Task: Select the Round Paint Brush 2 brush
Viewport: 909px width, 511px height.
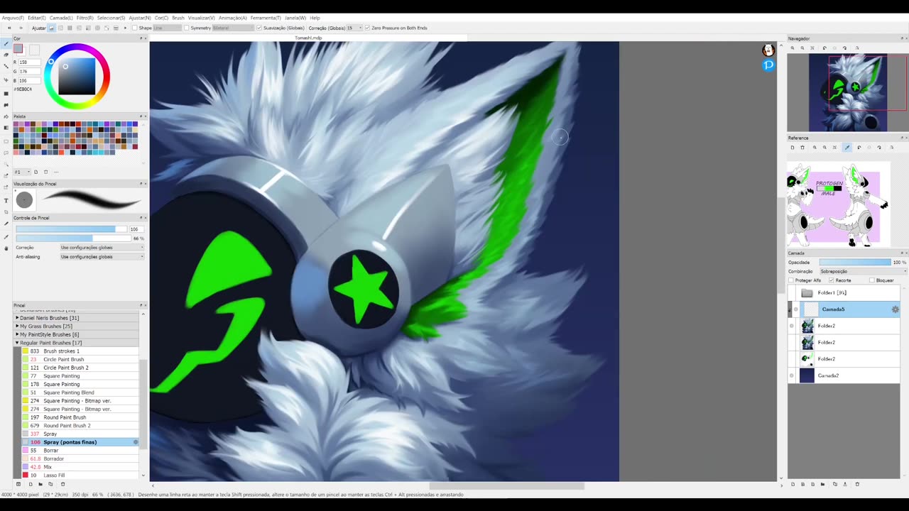Action: click(x=80, y=426)
